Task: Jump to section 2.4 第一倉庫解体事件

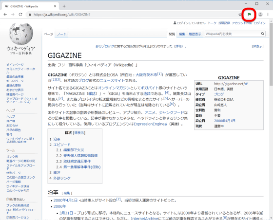Action: [x=82, y=167]
